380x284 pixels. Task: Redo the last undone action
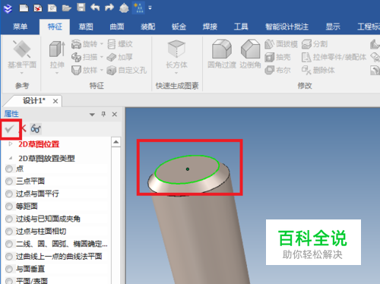[x=109, y=8]
